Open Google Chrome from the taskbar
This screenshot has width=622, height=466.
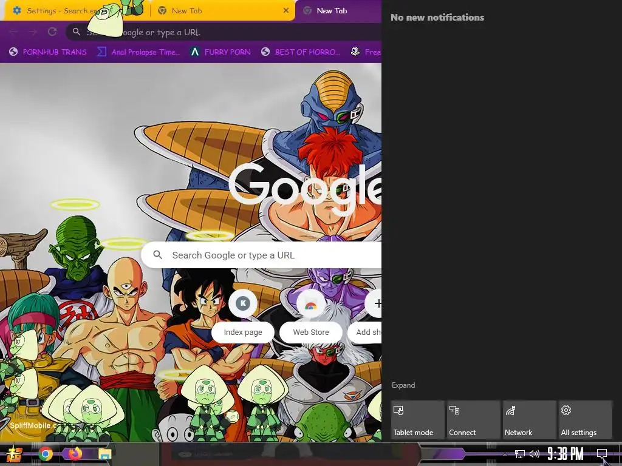(45, 454)
